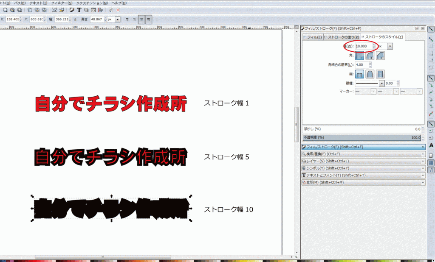Toggle the width-height lock icon
This screenshot has width=435, height=262.
(75, 20)
